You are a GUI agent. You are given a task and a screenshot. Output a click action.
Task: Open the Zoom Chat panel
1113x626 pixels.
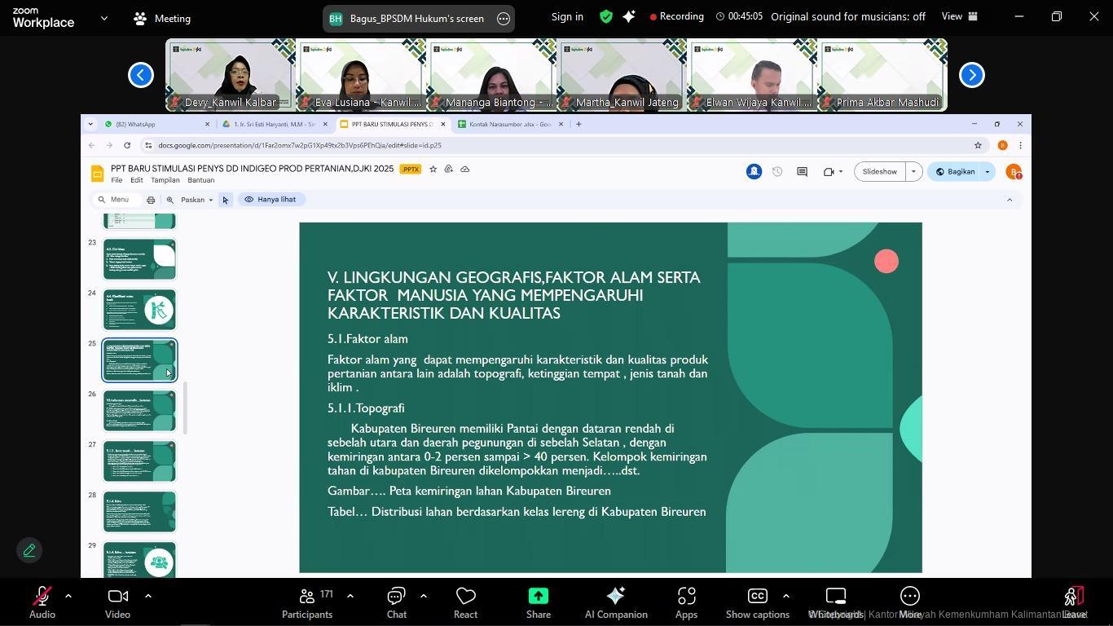coord(396,603)
